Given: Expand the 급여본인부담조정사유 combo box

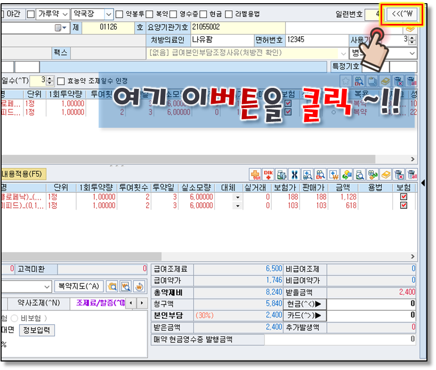Looking at the screenshot, I should click(x=341, y=53).
